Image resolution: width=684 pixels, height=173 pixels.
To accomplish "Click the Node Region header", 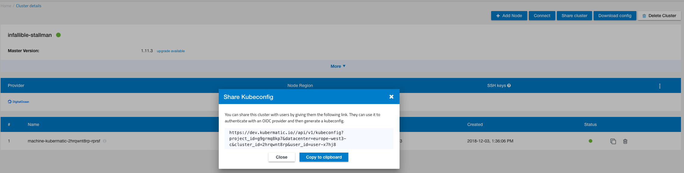I will coord(300,85).
